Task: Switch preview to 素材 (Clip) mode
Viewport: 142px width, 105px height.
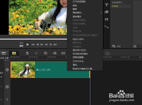Action: coord(21,46)
